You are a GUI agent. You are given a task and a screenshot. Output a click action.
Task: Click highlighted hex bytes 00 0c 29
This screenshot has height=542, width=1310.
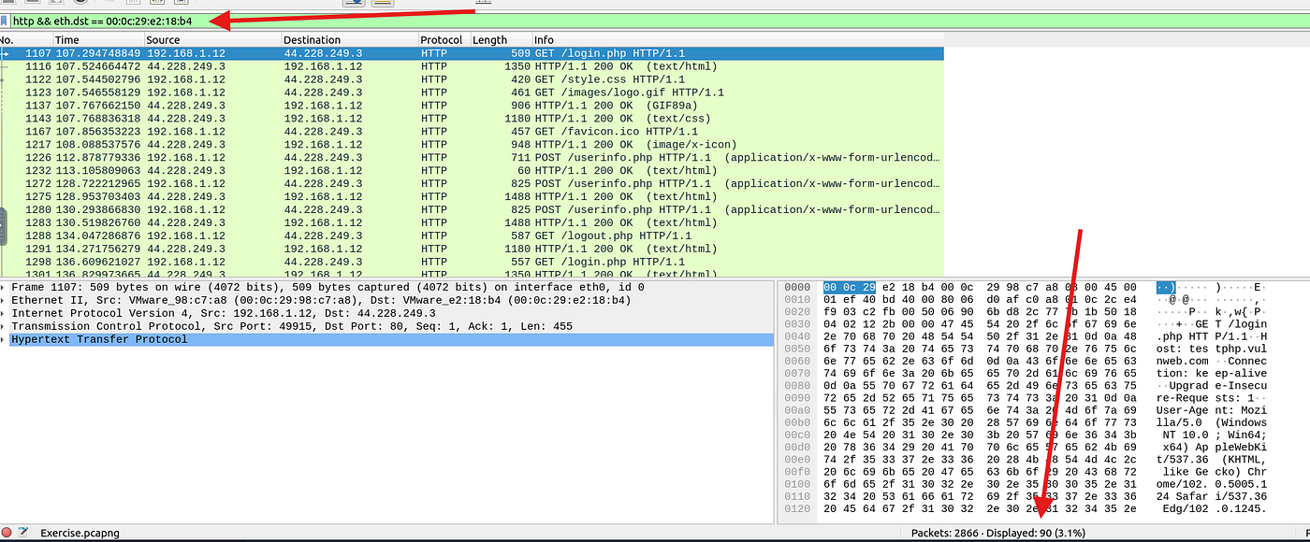click(x=848, y=287)
